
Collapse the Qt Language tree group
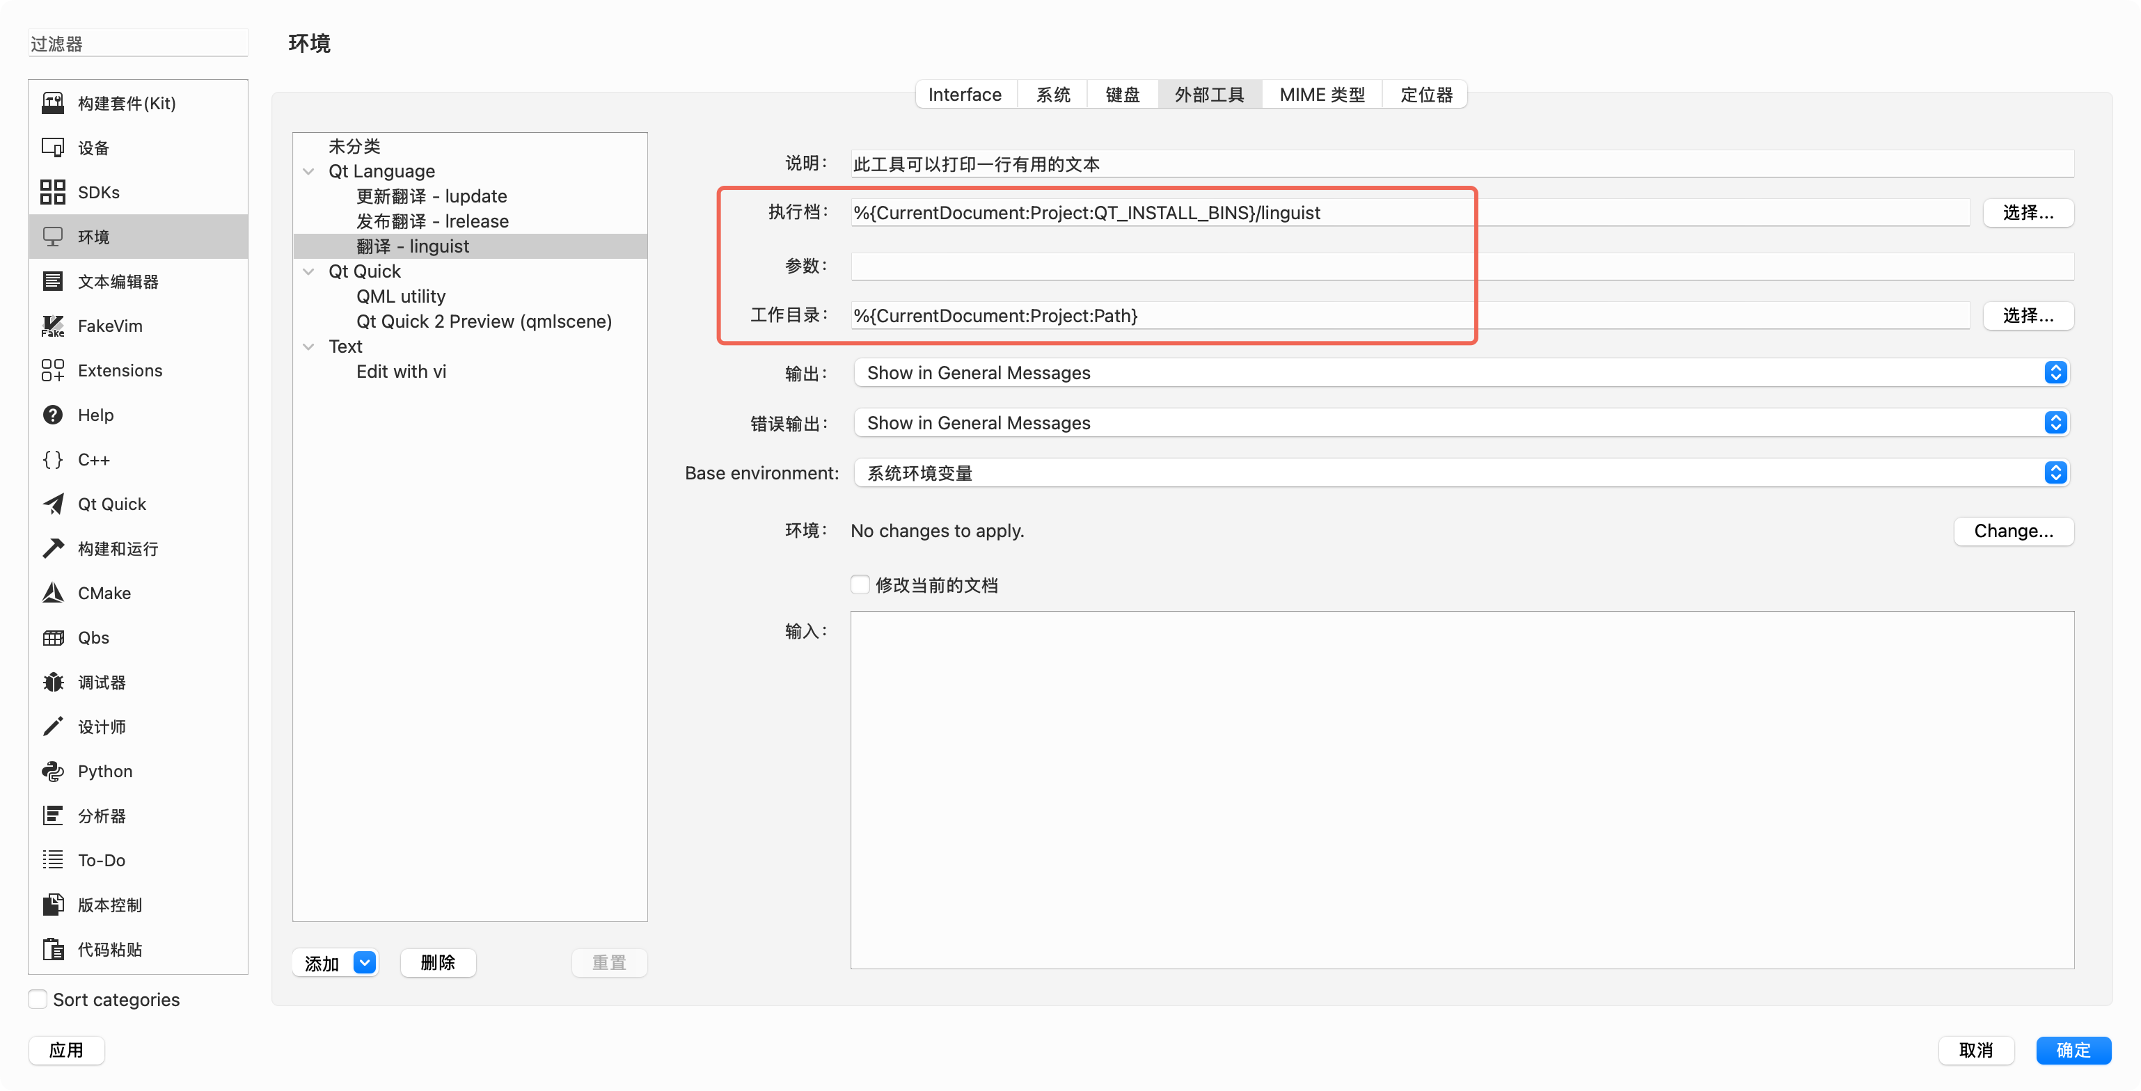point(308,171)
